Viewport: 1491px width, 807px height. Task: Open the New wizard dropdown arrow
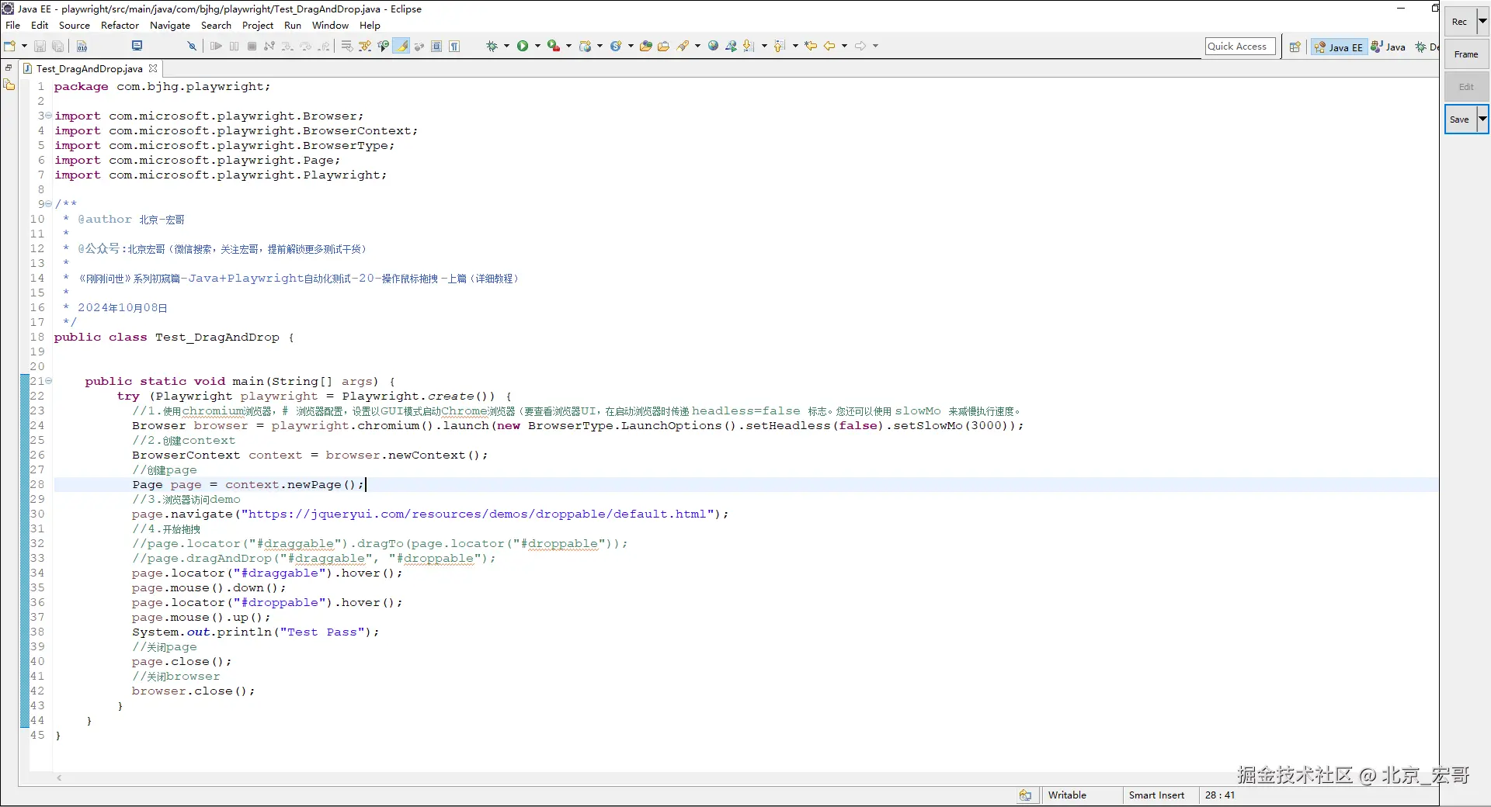tap(24, 47)
